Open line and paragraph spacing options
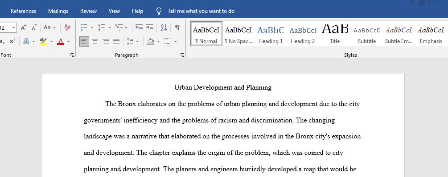448x177 pixels. (x=130, y=42)
